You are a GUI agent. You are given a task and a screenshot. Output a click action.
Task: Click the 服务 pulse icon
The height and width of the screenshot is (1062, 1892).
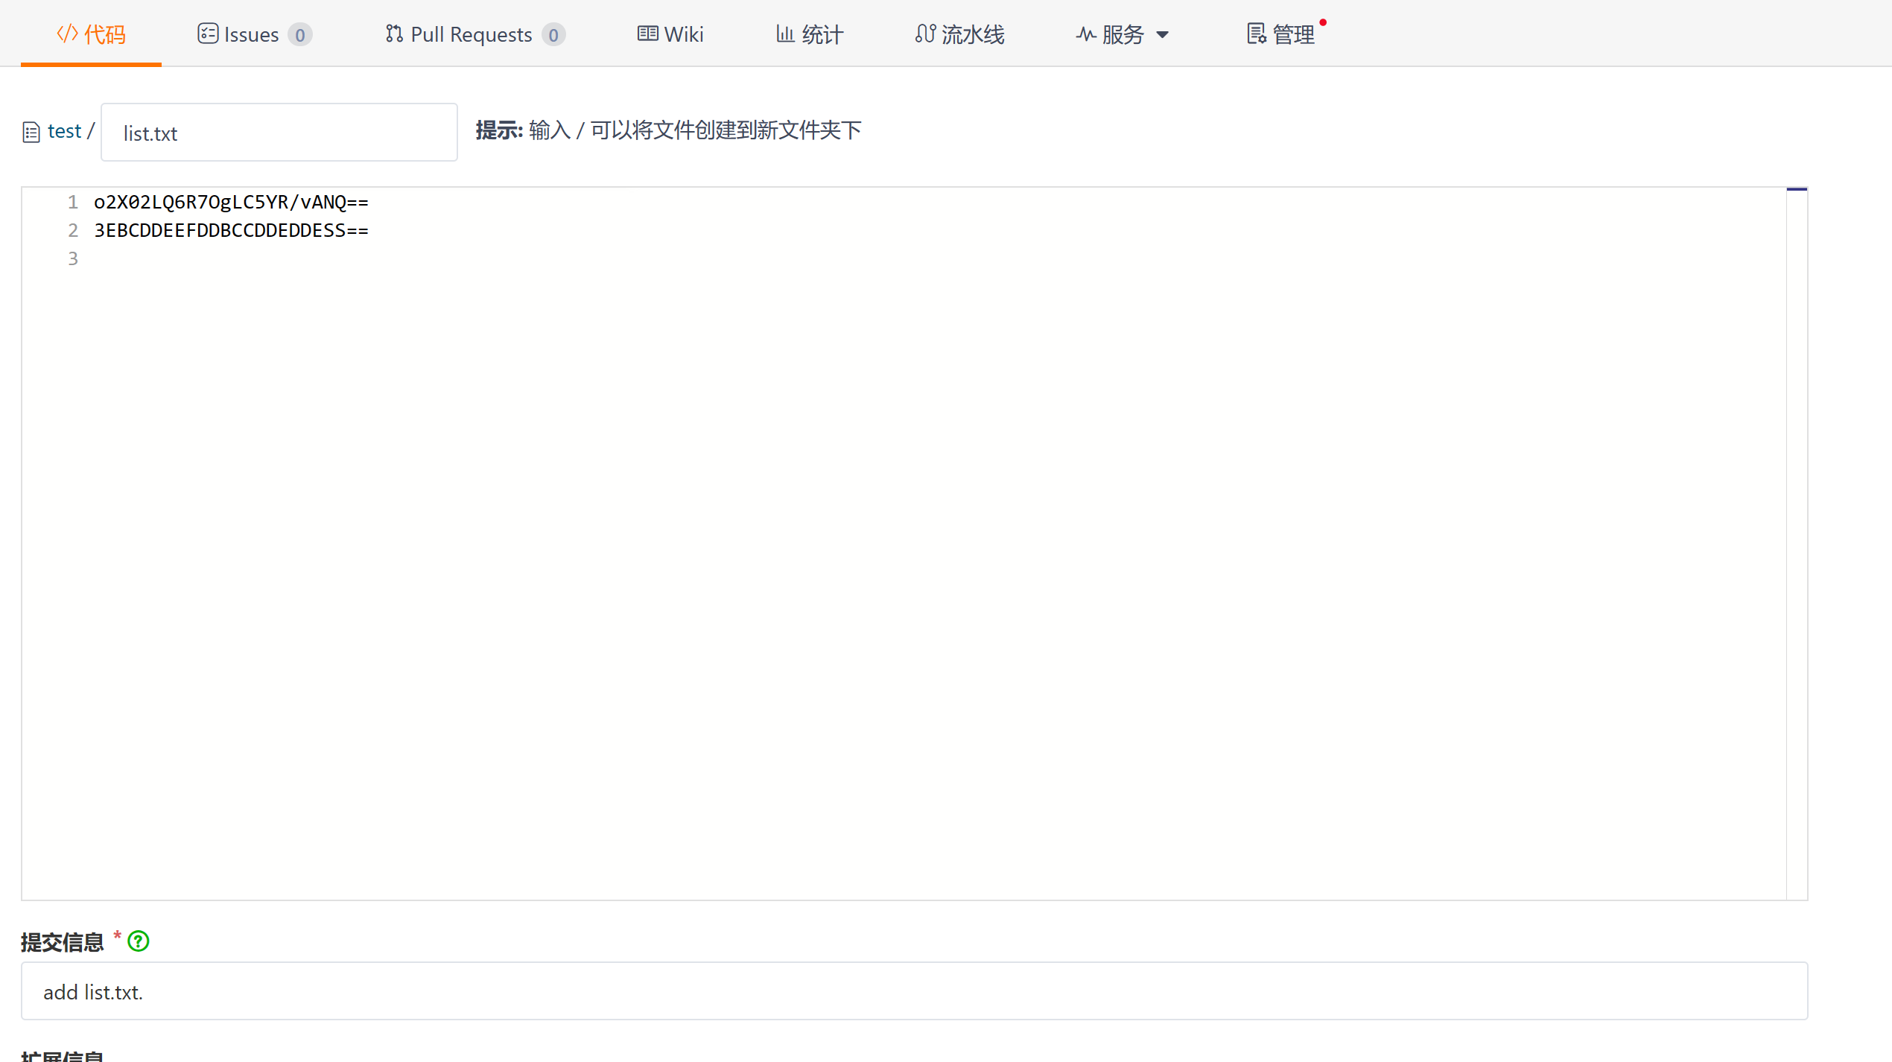(x=1085, y=34)
